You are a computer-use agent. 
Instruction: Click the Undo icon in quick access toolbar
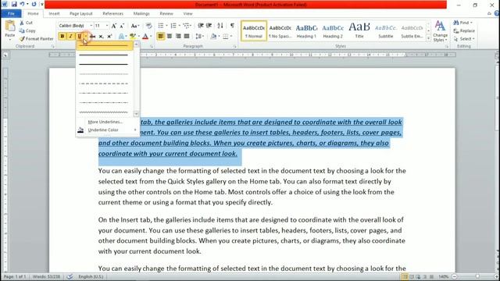(x=22, y=4)
